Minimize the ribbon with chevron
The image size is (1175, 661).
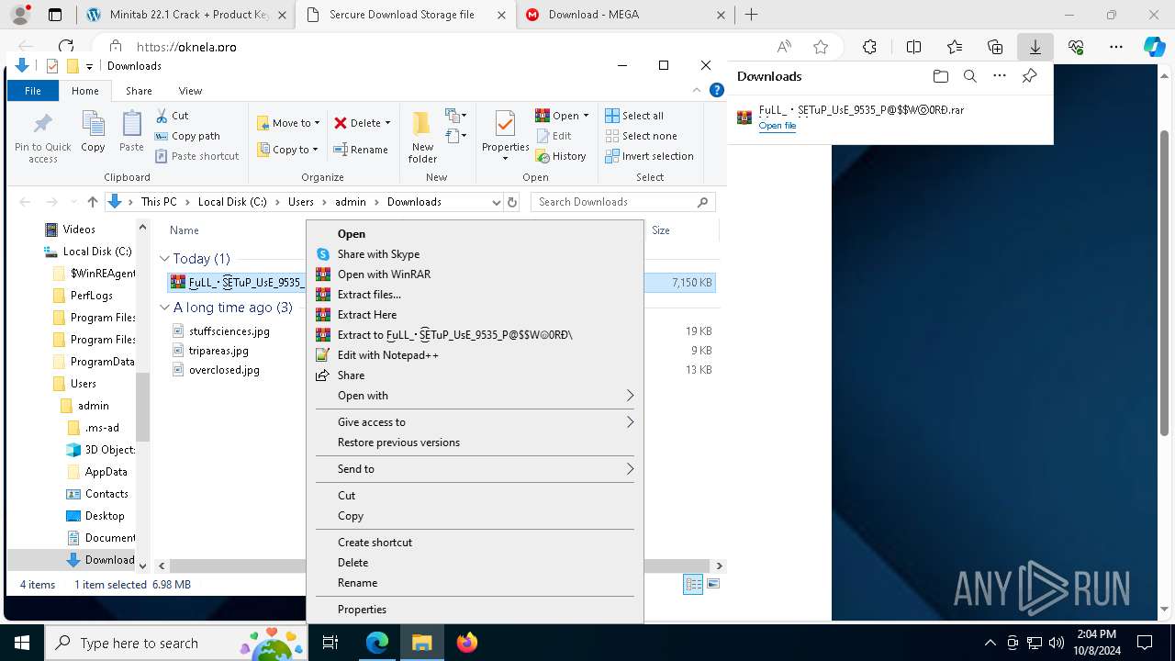[698, 90]
